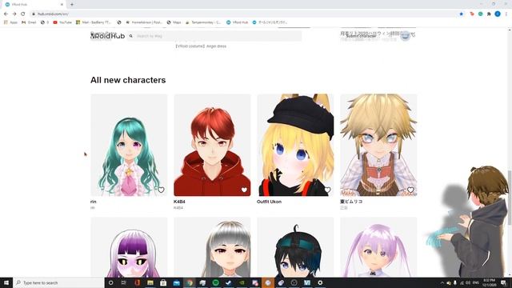Open the Angel dress costume link
Image resolution: width=512 pixels, height=288 pixels.
tap(201, 46)
